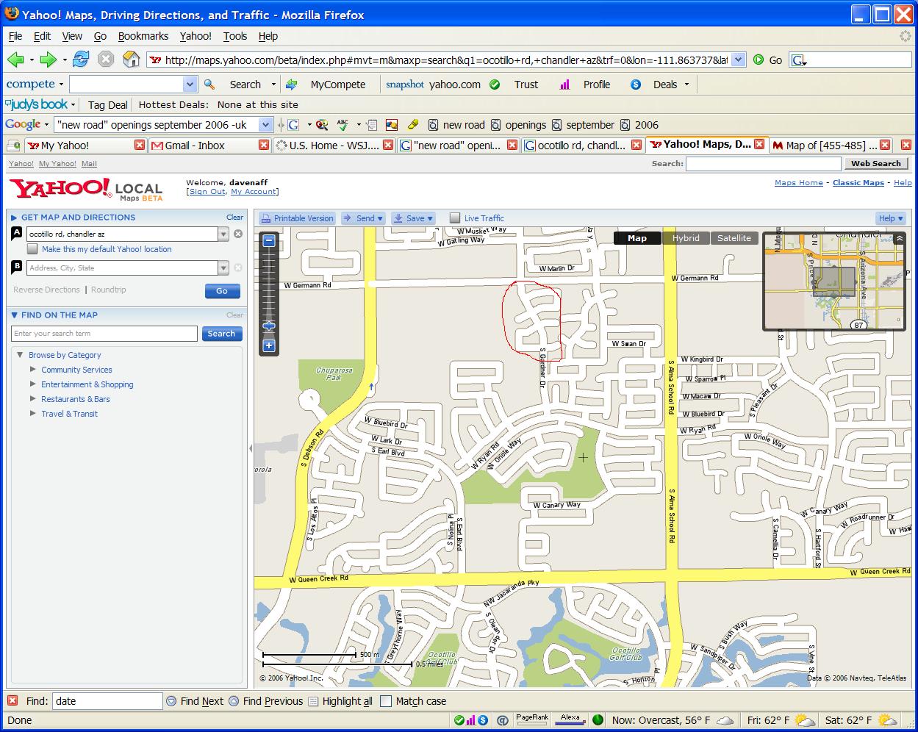
Task: Open the Send dropdown menu
Action: pos(363,218)
